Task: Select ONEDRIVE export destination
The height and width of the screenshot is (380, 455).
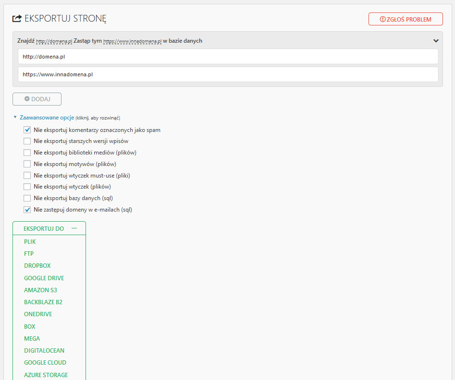Action: pos(38,314)
